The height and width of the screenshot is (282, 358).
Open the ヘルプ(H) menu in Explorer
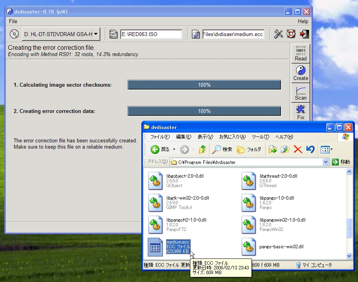tap(284, 137)
